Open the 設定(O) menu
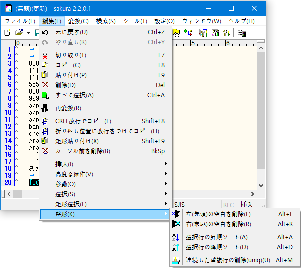The height and width of the screenshot is (268, 301). pos(164,21)
